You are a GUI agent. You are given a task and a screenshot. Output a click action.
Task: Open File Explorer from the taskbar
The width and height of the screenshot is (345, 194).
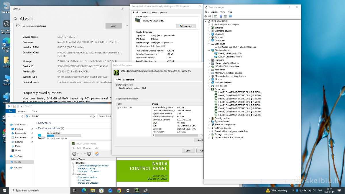(93, 190)
